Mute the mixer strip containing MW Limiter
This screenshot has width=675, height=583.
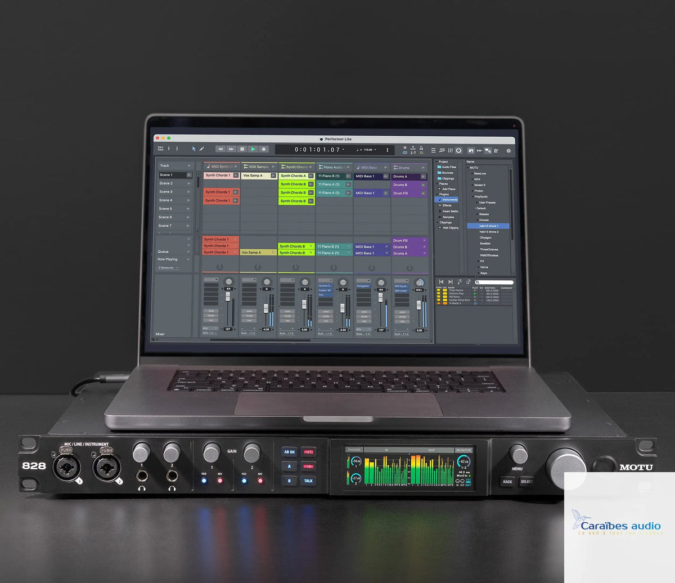click(x=402, y=317)
